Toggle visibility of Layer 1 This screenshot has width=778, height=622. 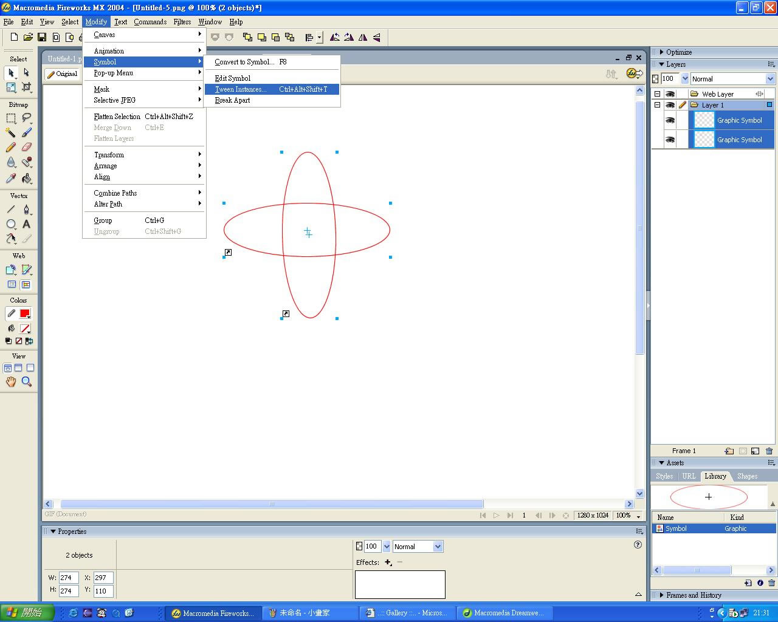click(x=670, y=105)
